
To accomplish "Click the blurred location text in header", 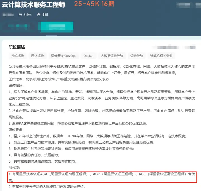I will pyautogui.click(x=8, y=15).
